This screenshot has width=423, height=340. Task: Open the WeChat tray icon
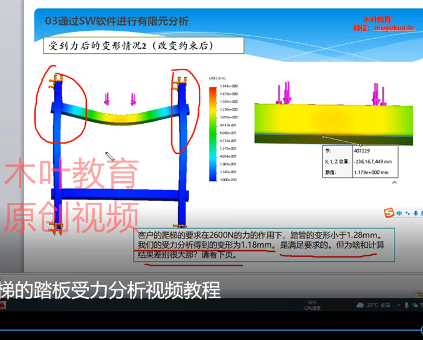(x=415, y=305)
